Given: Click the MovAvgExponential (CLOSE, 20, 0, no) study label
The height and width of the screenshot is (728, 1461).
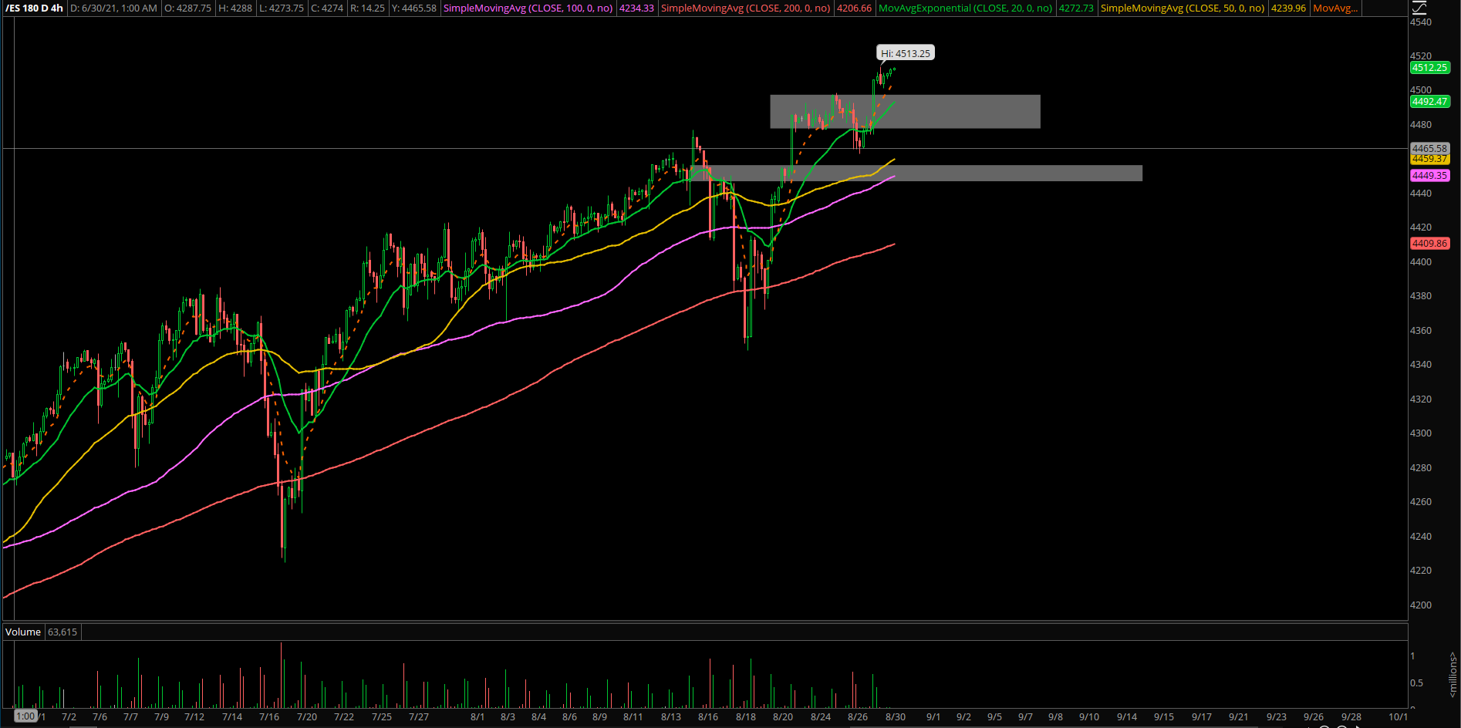Looking at the screenshot, I should (x=965, y=8).
